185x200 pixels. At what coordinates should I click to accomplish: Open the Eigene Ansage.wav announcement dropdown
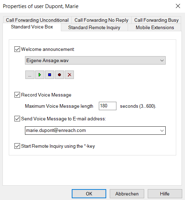tap(95, 60)
